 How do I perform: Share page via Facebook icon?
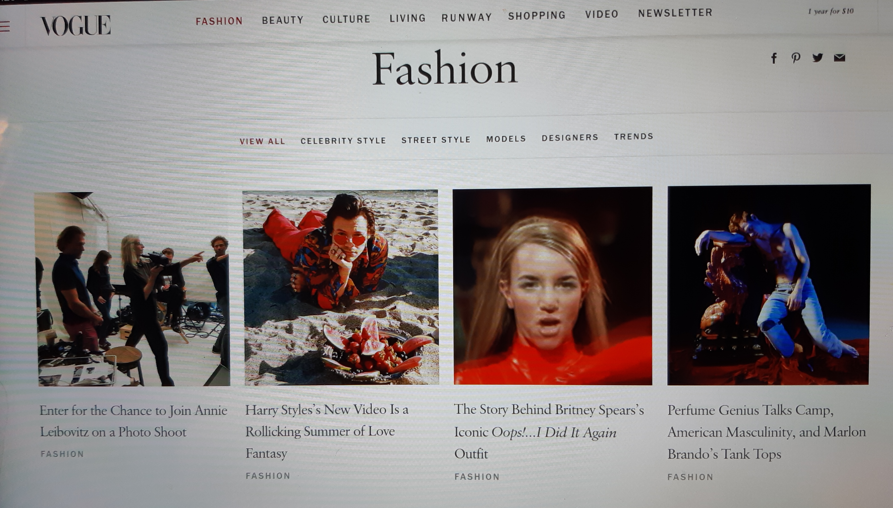point(774,58)
